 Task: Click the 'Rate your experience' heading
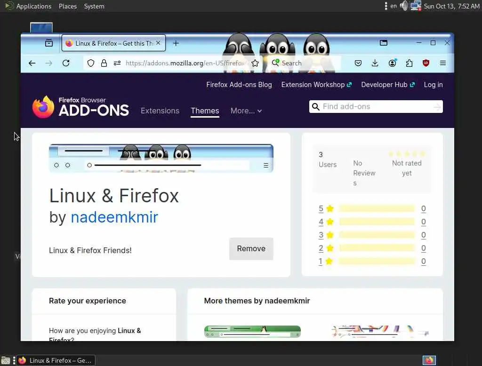coord(87,301)
